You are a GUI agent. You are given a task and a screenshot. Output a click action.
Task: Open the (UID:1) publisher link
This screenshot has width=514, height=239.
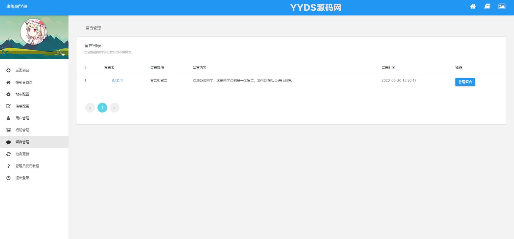pyautogui.click(x=118, y=80)
